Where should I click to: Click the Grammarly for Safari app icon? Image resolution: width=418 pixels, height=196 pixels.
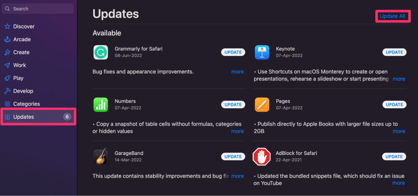click(101, 52)
